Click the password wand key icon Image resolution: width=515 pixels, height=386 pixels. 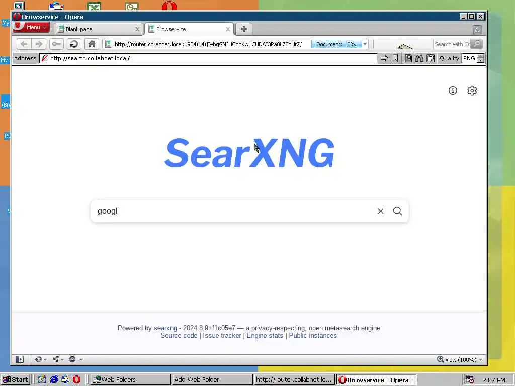coord(56,44)
